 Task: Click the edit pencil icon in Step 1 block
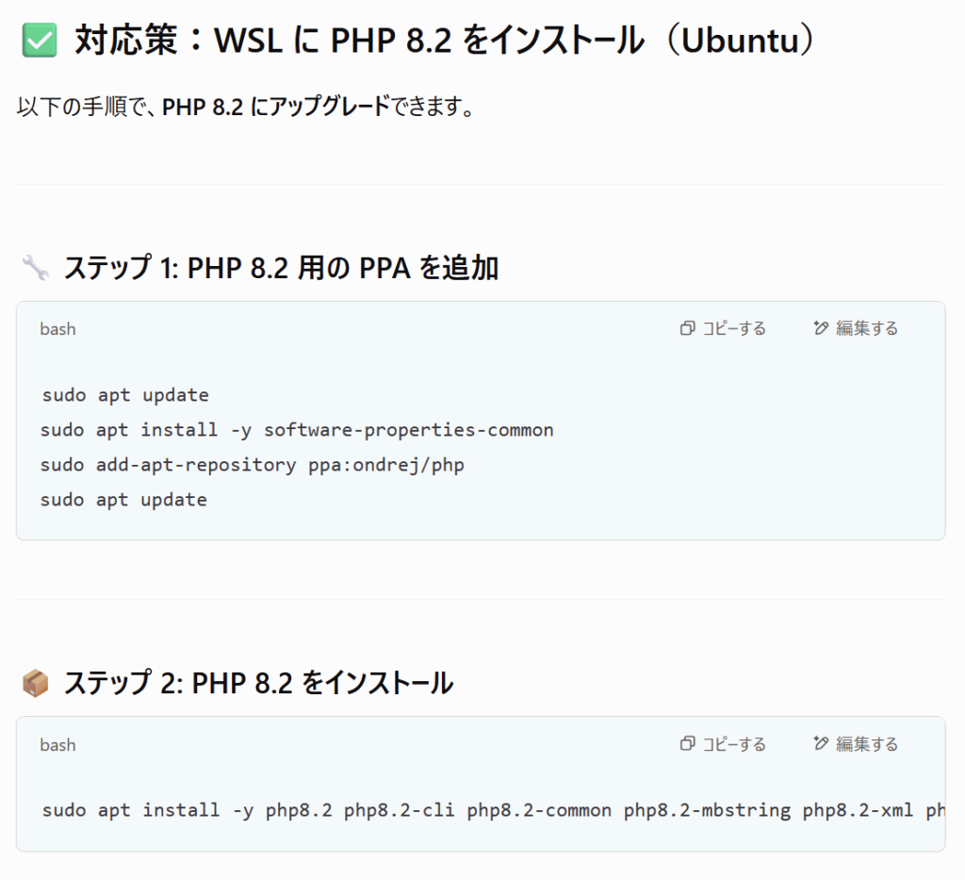tap(821, 328)
